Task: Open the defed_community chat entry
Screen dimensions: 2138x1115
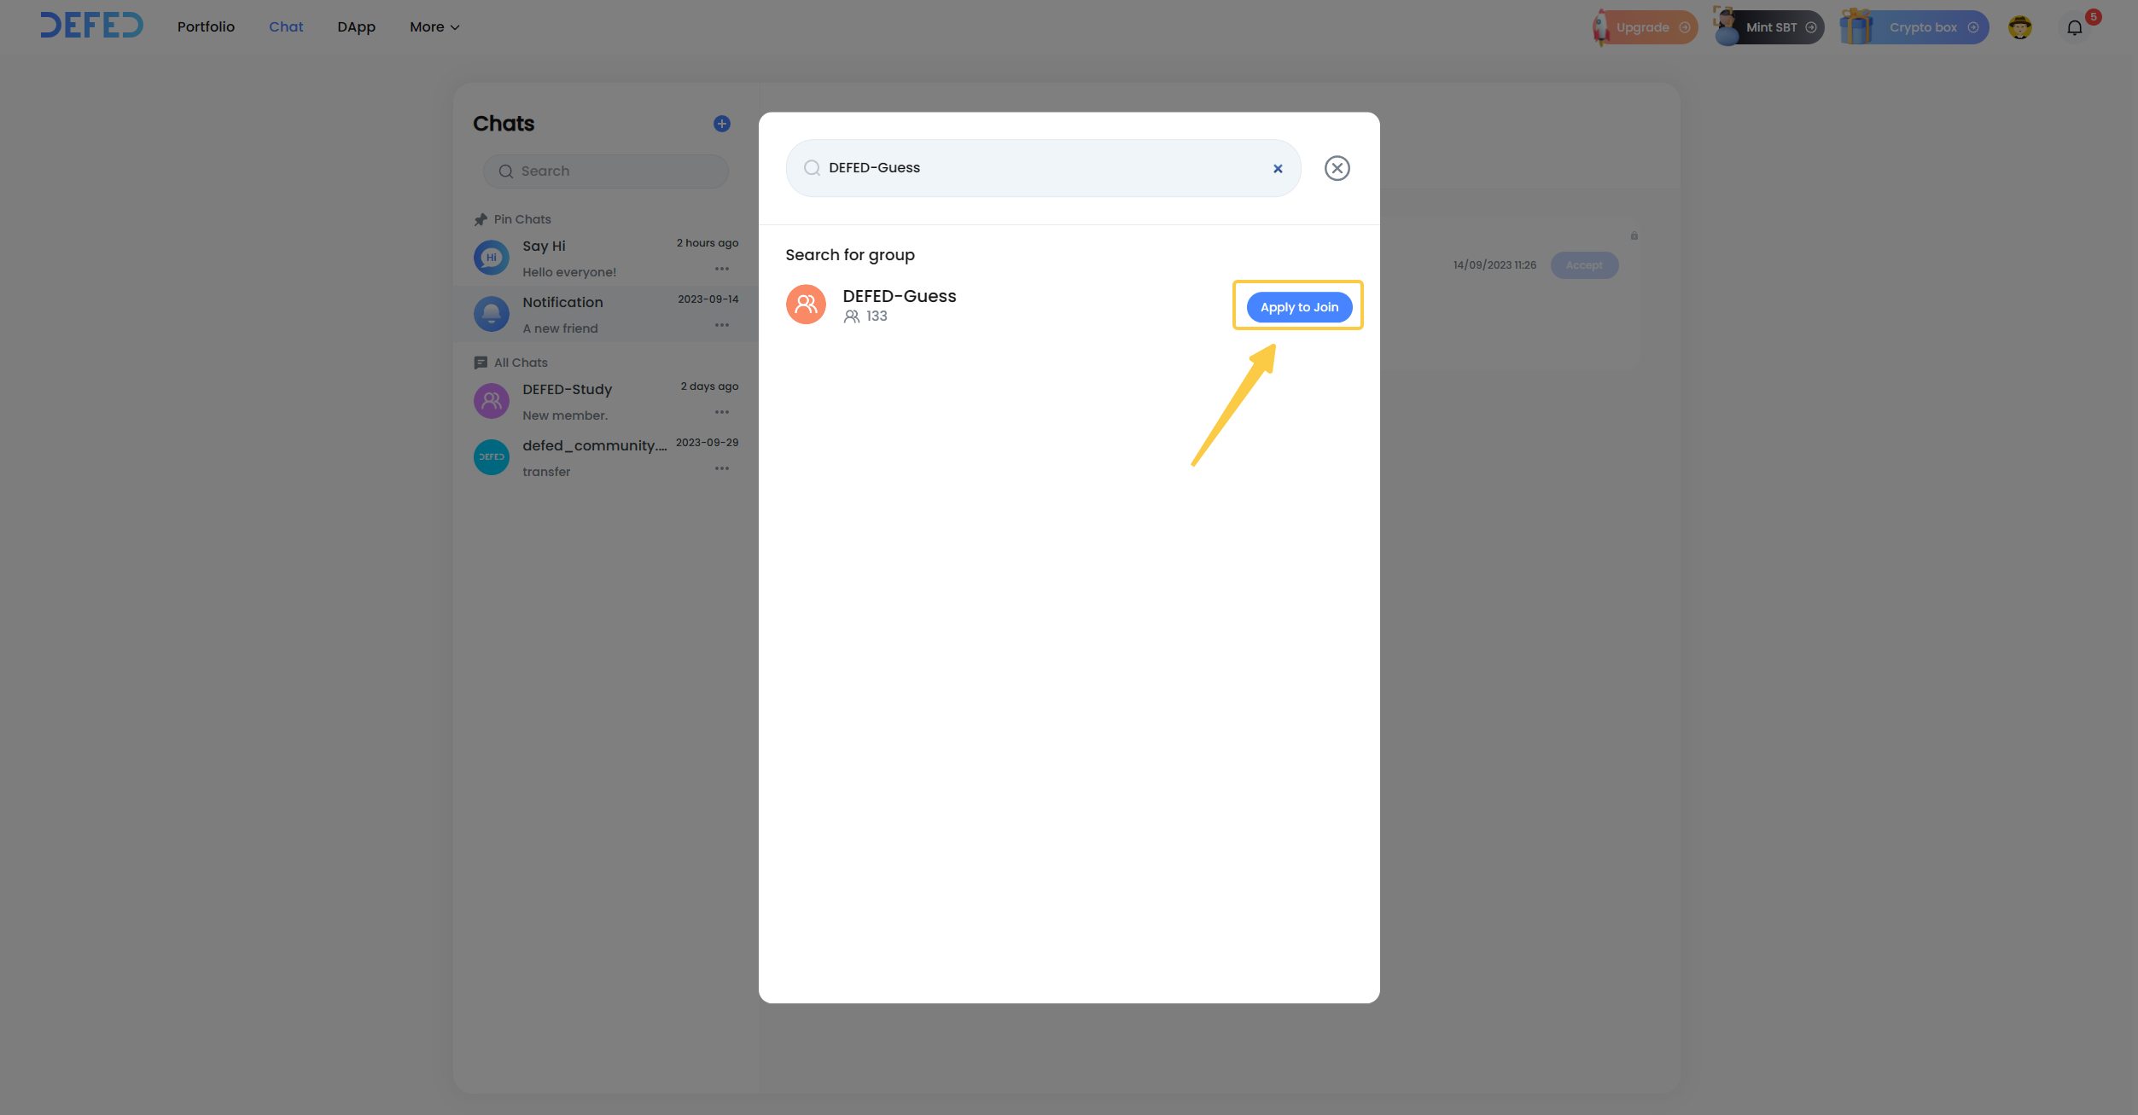Action: point(594,457)
